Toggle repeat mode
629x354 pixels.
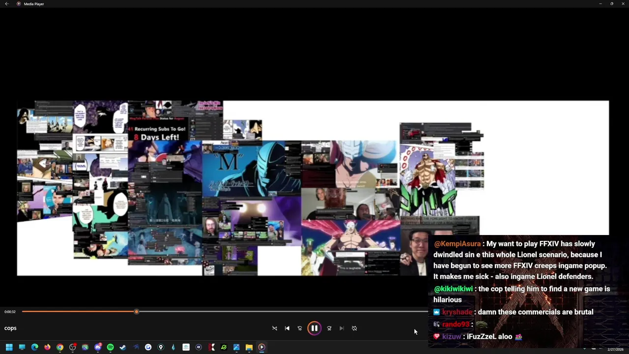tap(354, 328)
